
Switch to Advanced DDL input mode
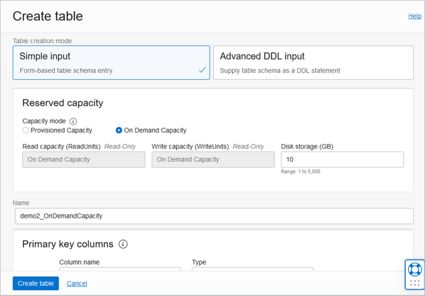tap(313, 63)
